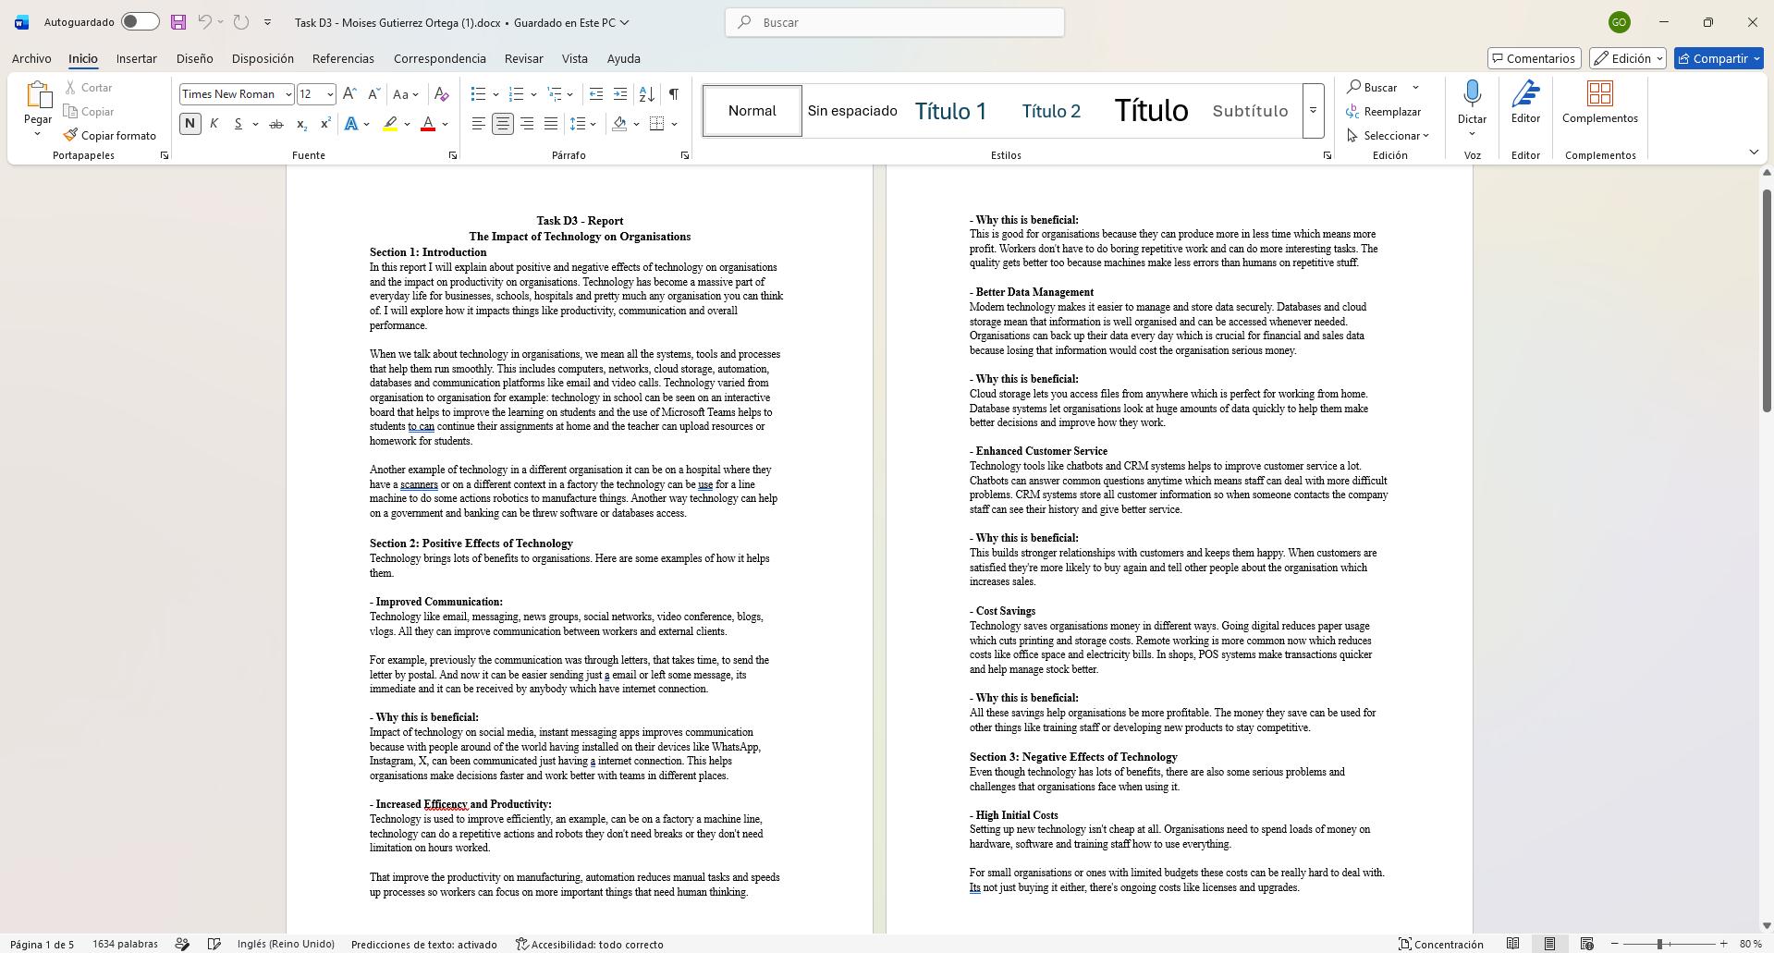Viewport: 1774px width, 953px height.
Task: Increase paragraph indent
Action: tap(620, 94)
